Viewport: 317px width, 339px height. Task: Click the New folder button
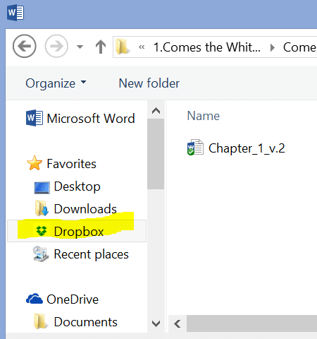149,83
